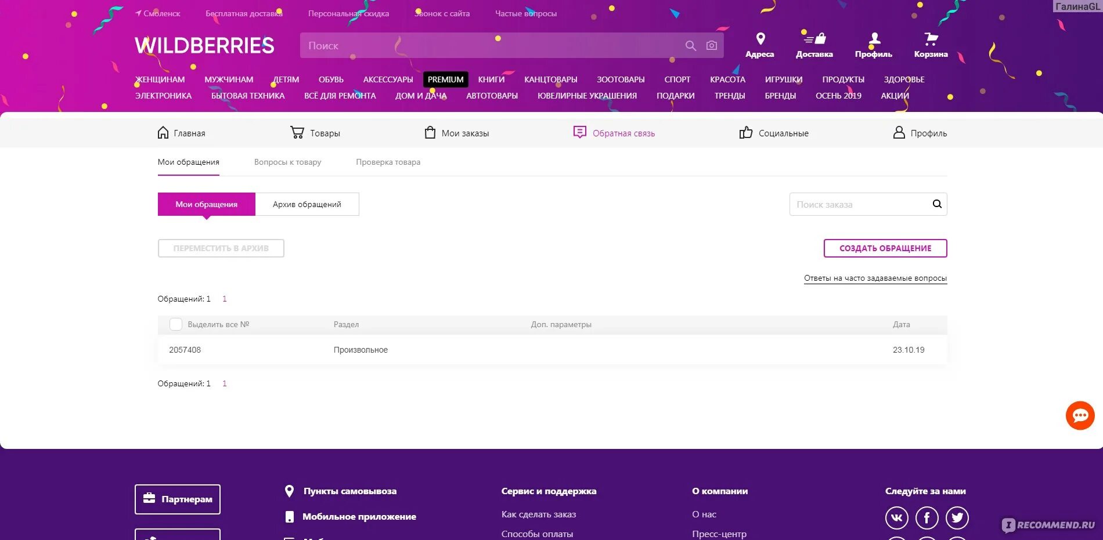The image size is (1103, 540).
Task: Open request row 2057408
Action: [x=552, y=350]
